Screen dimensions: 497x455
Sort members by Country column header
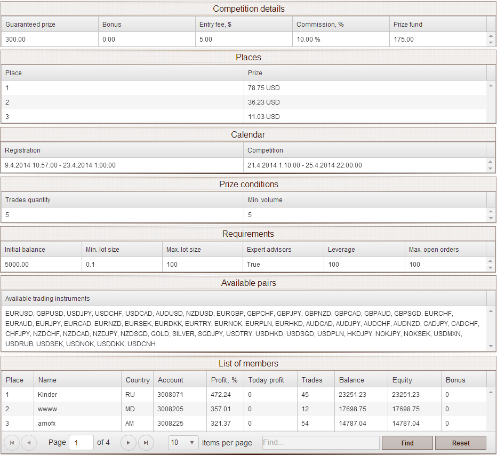pyautogui.click(x=137, y=380)
